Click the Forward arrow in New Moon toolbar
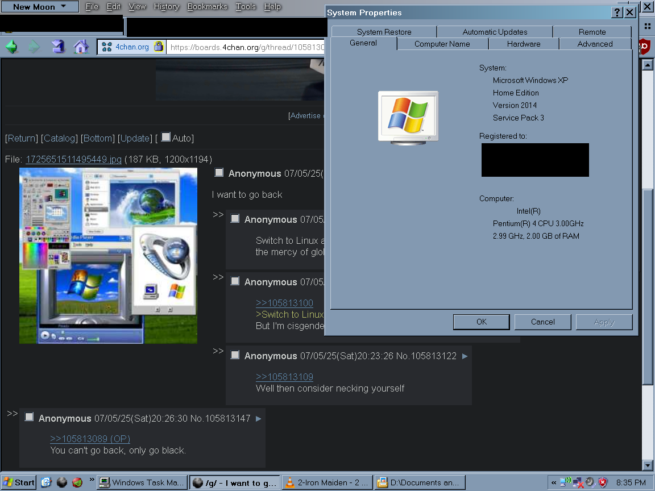The image size is (655, 491). point(34,47)
